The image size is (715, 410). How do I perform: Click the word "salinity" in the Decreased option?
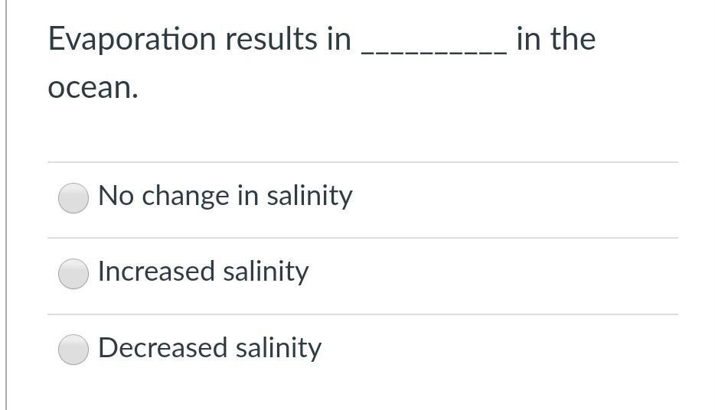(278, 348)
